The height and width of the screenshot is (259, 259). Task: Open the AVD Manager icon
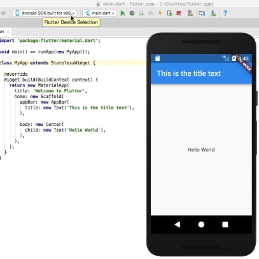(x=190, y=13)
